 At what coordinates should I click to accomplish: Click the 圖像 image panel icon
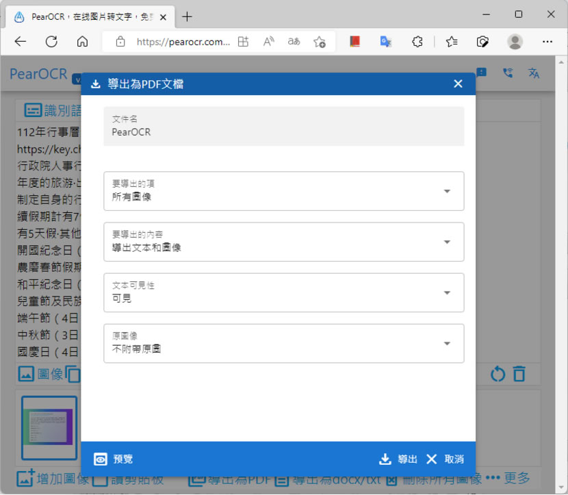[26, 374]
